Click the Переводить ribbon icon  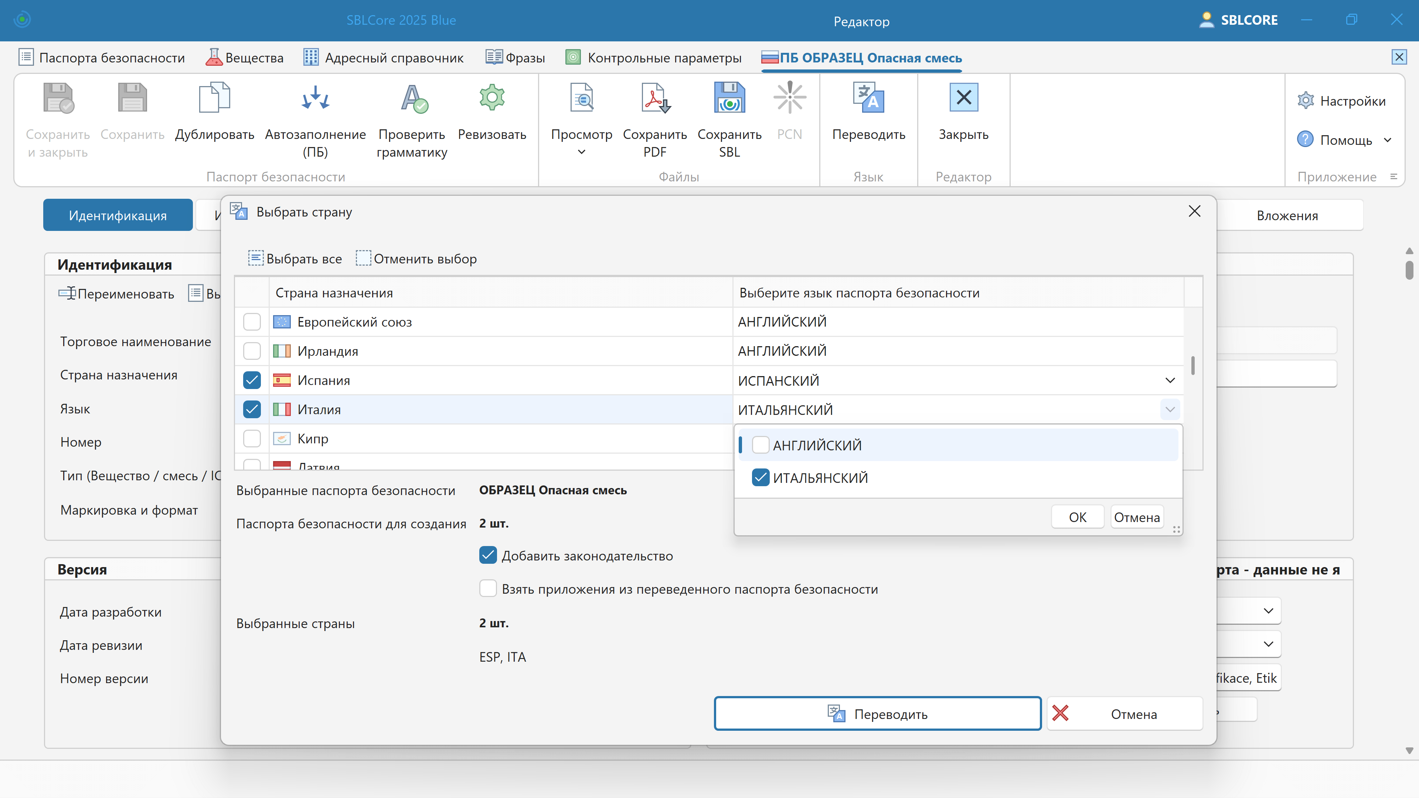pyautogui.click(x=868, y=98)
